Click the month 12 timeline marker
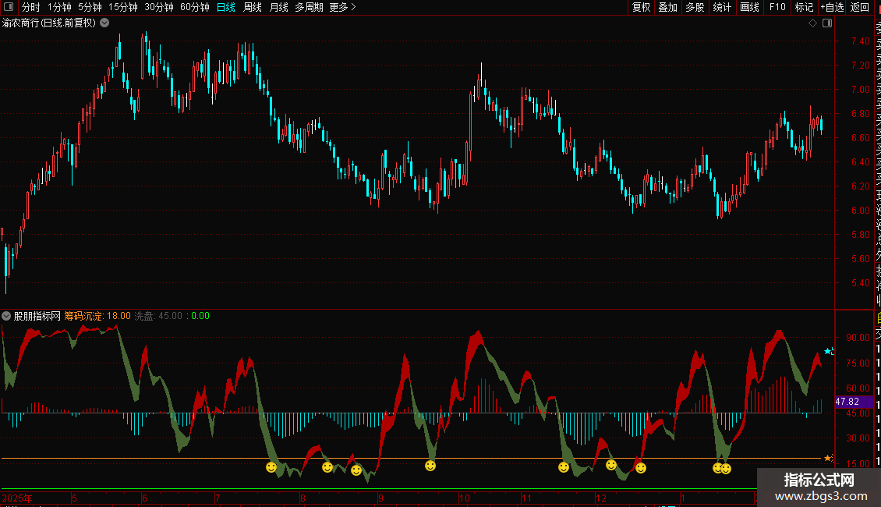 click(x=601, y=498)
